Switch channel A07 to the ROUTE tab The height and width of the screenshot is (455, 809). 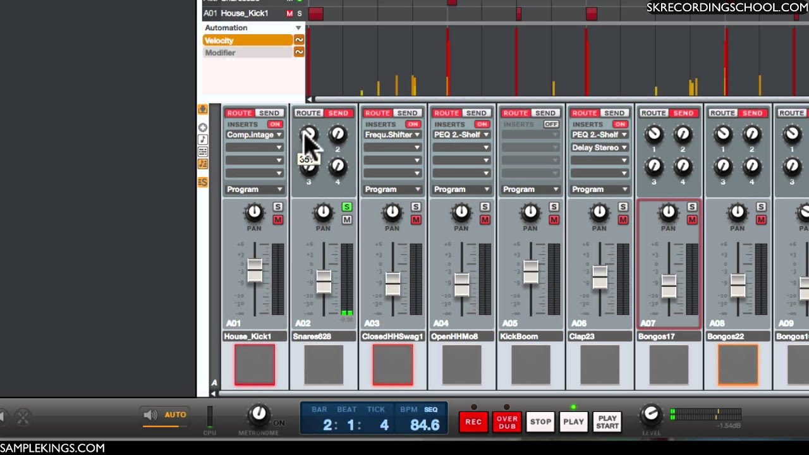point(654,113)
